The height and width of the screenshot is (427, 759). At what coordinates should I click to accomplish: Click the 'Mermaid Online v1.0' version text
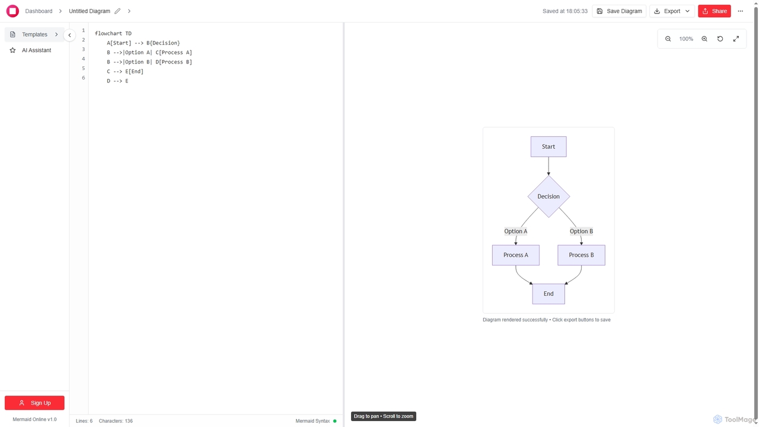(x=34, y=419)
